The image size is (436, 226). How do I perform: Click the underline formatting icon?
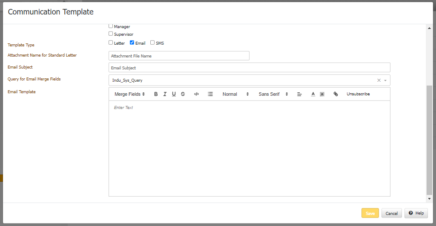(174, 94)
